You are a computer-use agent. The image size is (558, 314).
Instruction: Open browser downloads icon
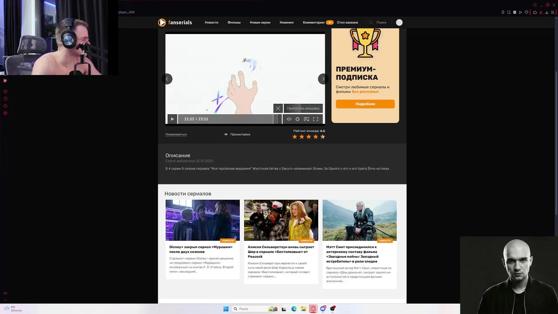tap(546, 12)
